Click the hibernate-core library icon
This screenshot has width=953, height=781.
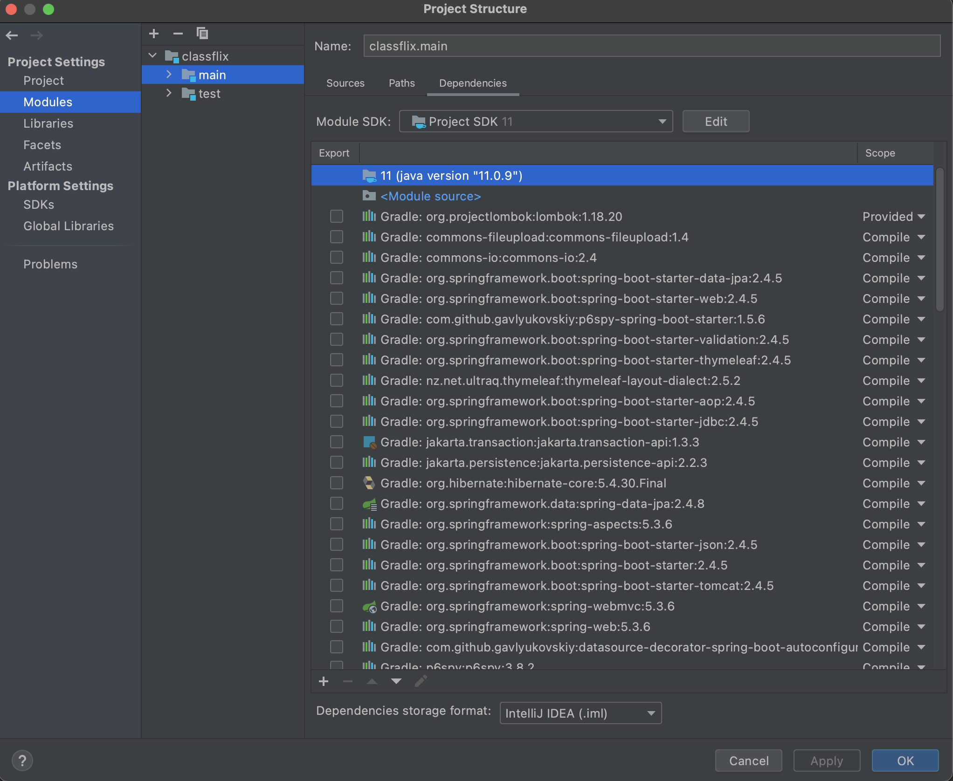[369, 483]
